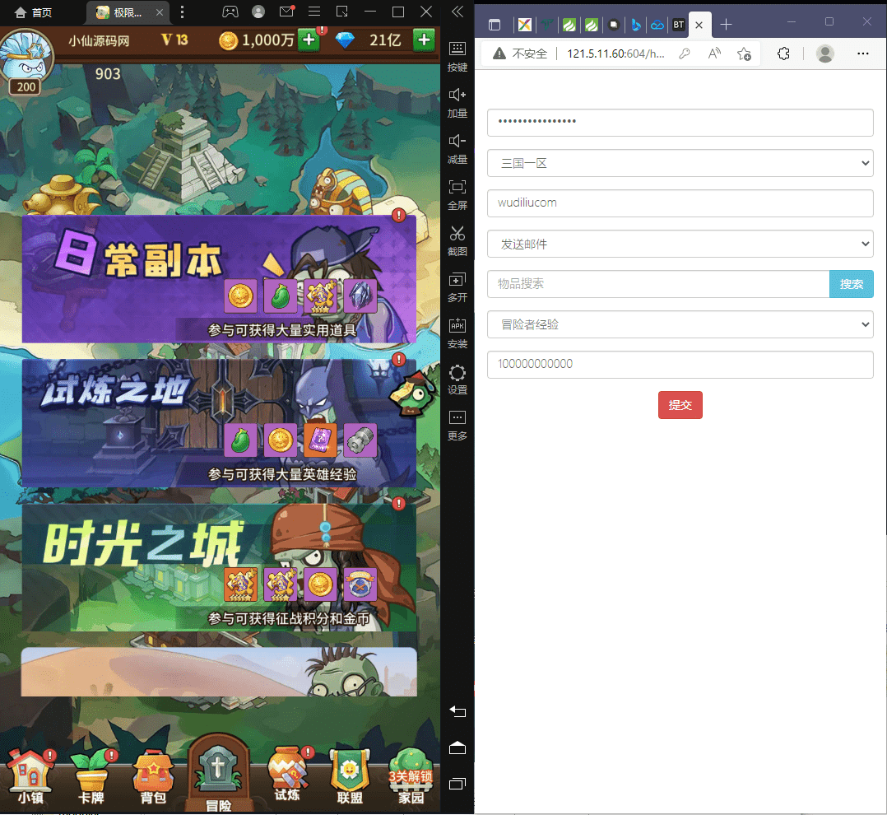Open the emulator mail notifications icon

click(287, 12)
